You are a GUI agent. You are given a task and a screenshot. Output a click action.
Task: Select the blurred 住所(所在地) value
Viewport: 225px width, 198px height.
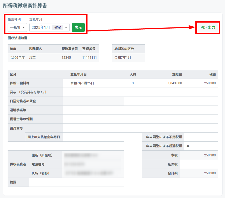(82, 155)
